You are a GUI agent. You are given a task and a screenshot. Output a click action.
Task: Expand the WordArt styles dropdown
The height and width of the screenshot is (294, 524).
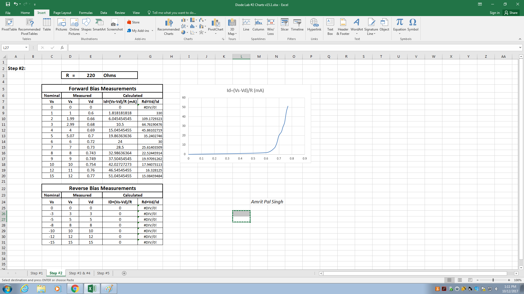click(357, 34)
